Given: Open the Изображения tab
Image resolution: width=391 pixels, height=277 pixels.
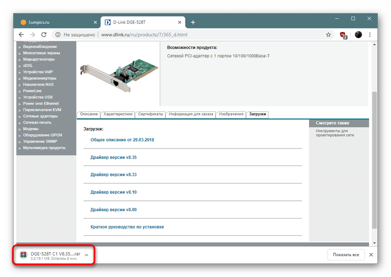Looking at the screenshot, I should pos(231,114).
